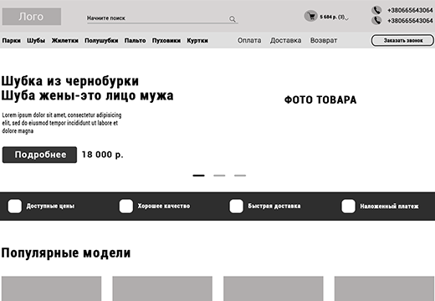Go to the Оплата page
This screenshot has height=301, width=435.
[249, 40]
